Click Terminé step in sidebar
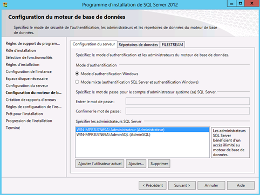 point(13,127)
